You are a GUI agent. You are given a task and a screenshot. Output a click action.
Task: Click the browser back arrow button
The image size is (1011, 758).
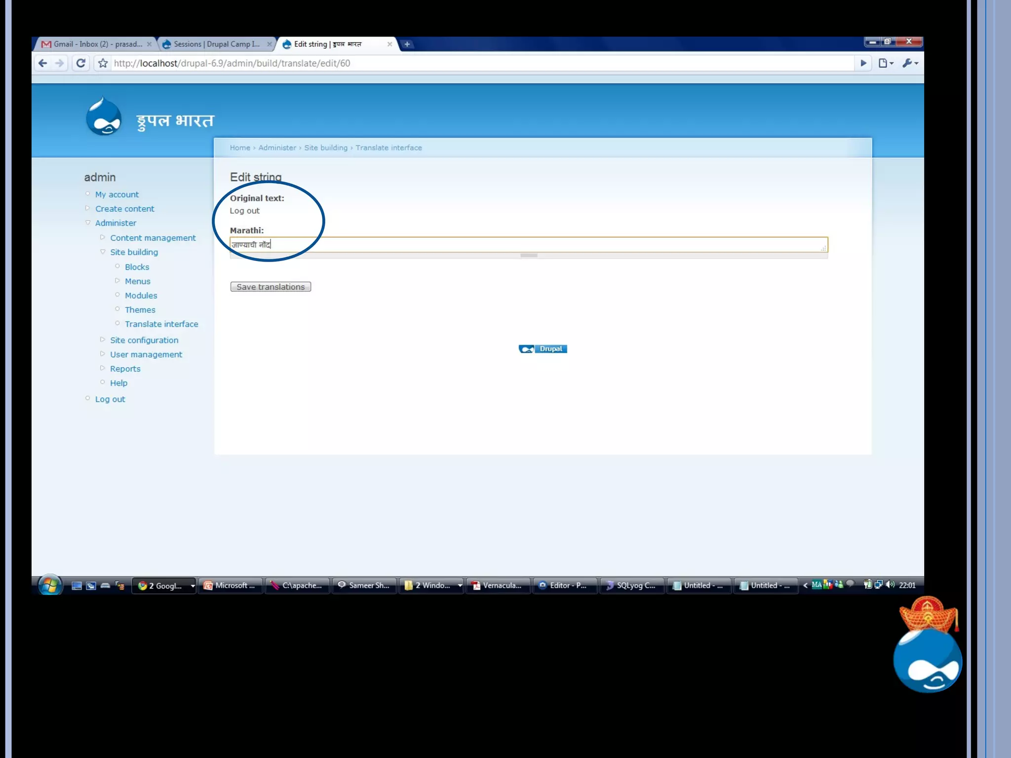tap(43, 63)
